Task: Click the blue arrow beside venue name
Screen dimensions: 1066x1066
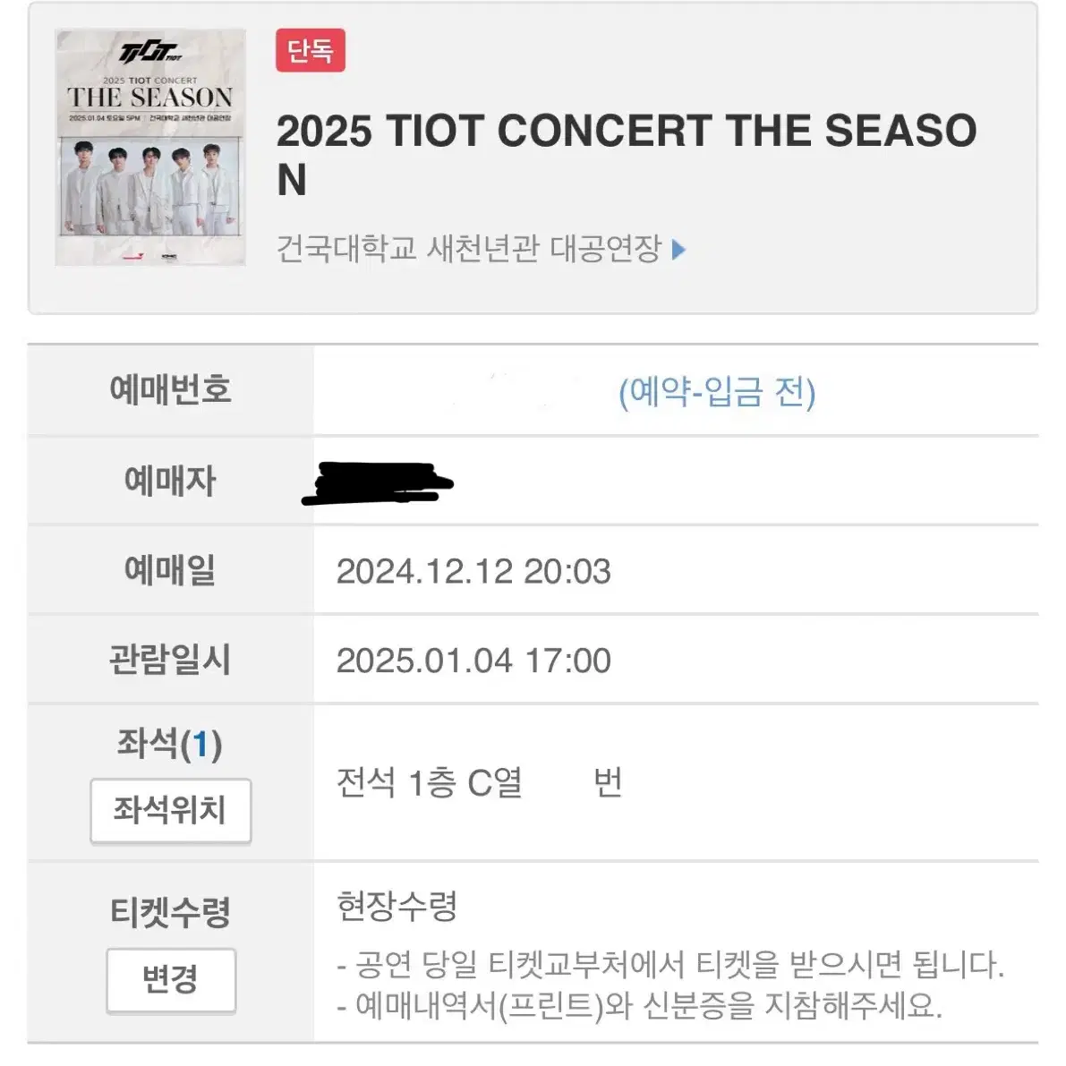Action: [678, 250]
